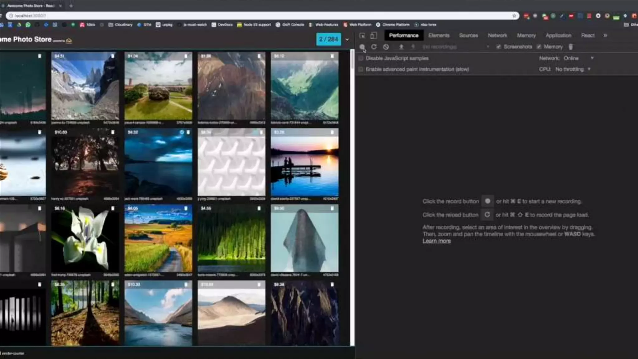Enable Disable JavaScript samples checkbox
This screenshot has height=359, width=638.
click(x=361, y=58)
